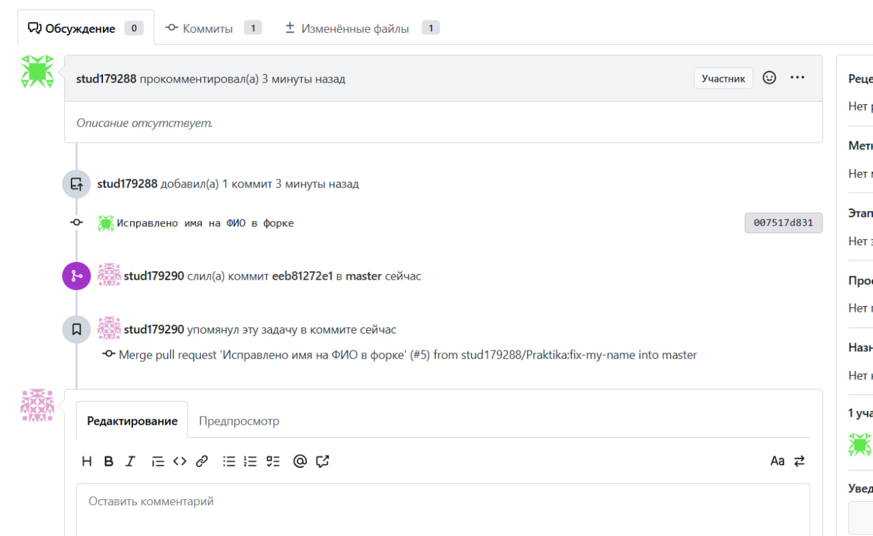Add a reference with the cross-reference icon

coord(323,461)
